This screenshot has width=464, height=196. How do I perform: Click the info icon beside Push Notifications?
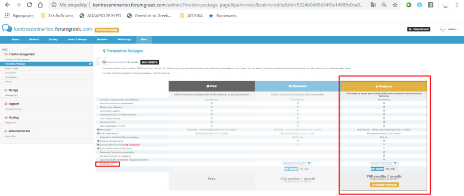tap(98, 134)
